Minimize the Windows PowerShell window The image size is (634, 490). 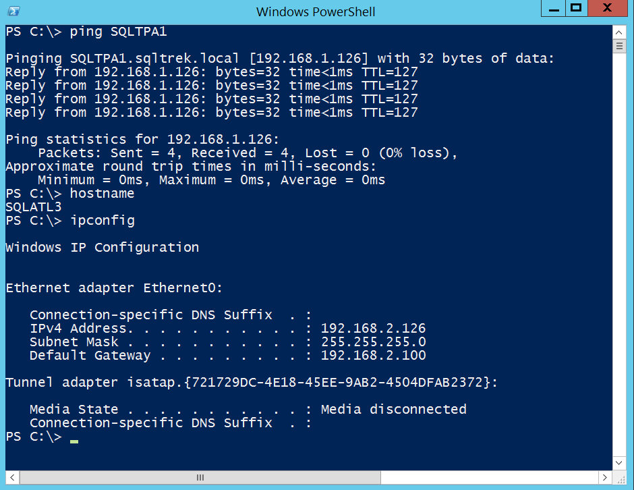[552, 9]
